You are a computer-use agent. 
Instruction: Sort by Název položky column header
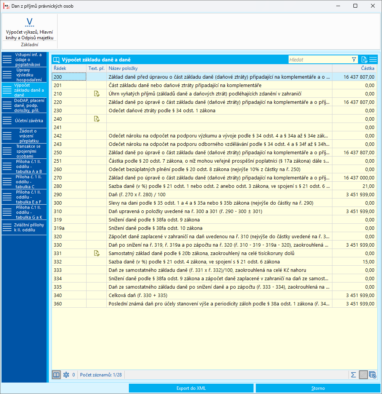pos(219,68)
